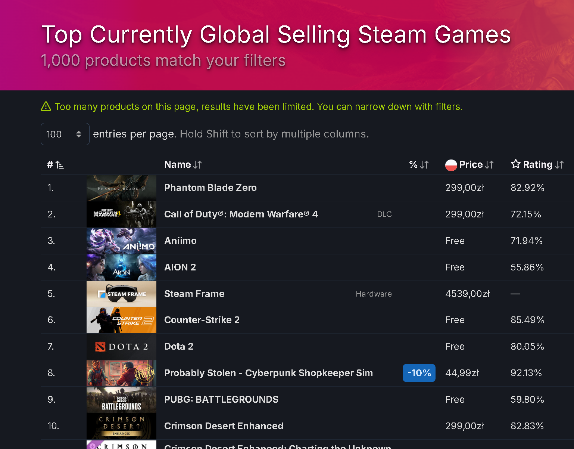The image size is (574, 449).
Task: Click the Name column header text
Action: coord(178,164)
